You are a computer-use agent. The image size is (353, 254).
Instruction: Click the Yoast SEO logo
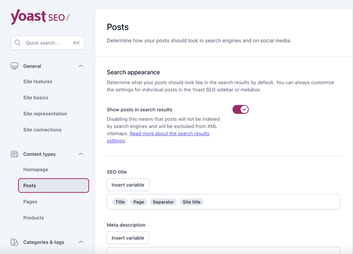click(x=40, y=17)
